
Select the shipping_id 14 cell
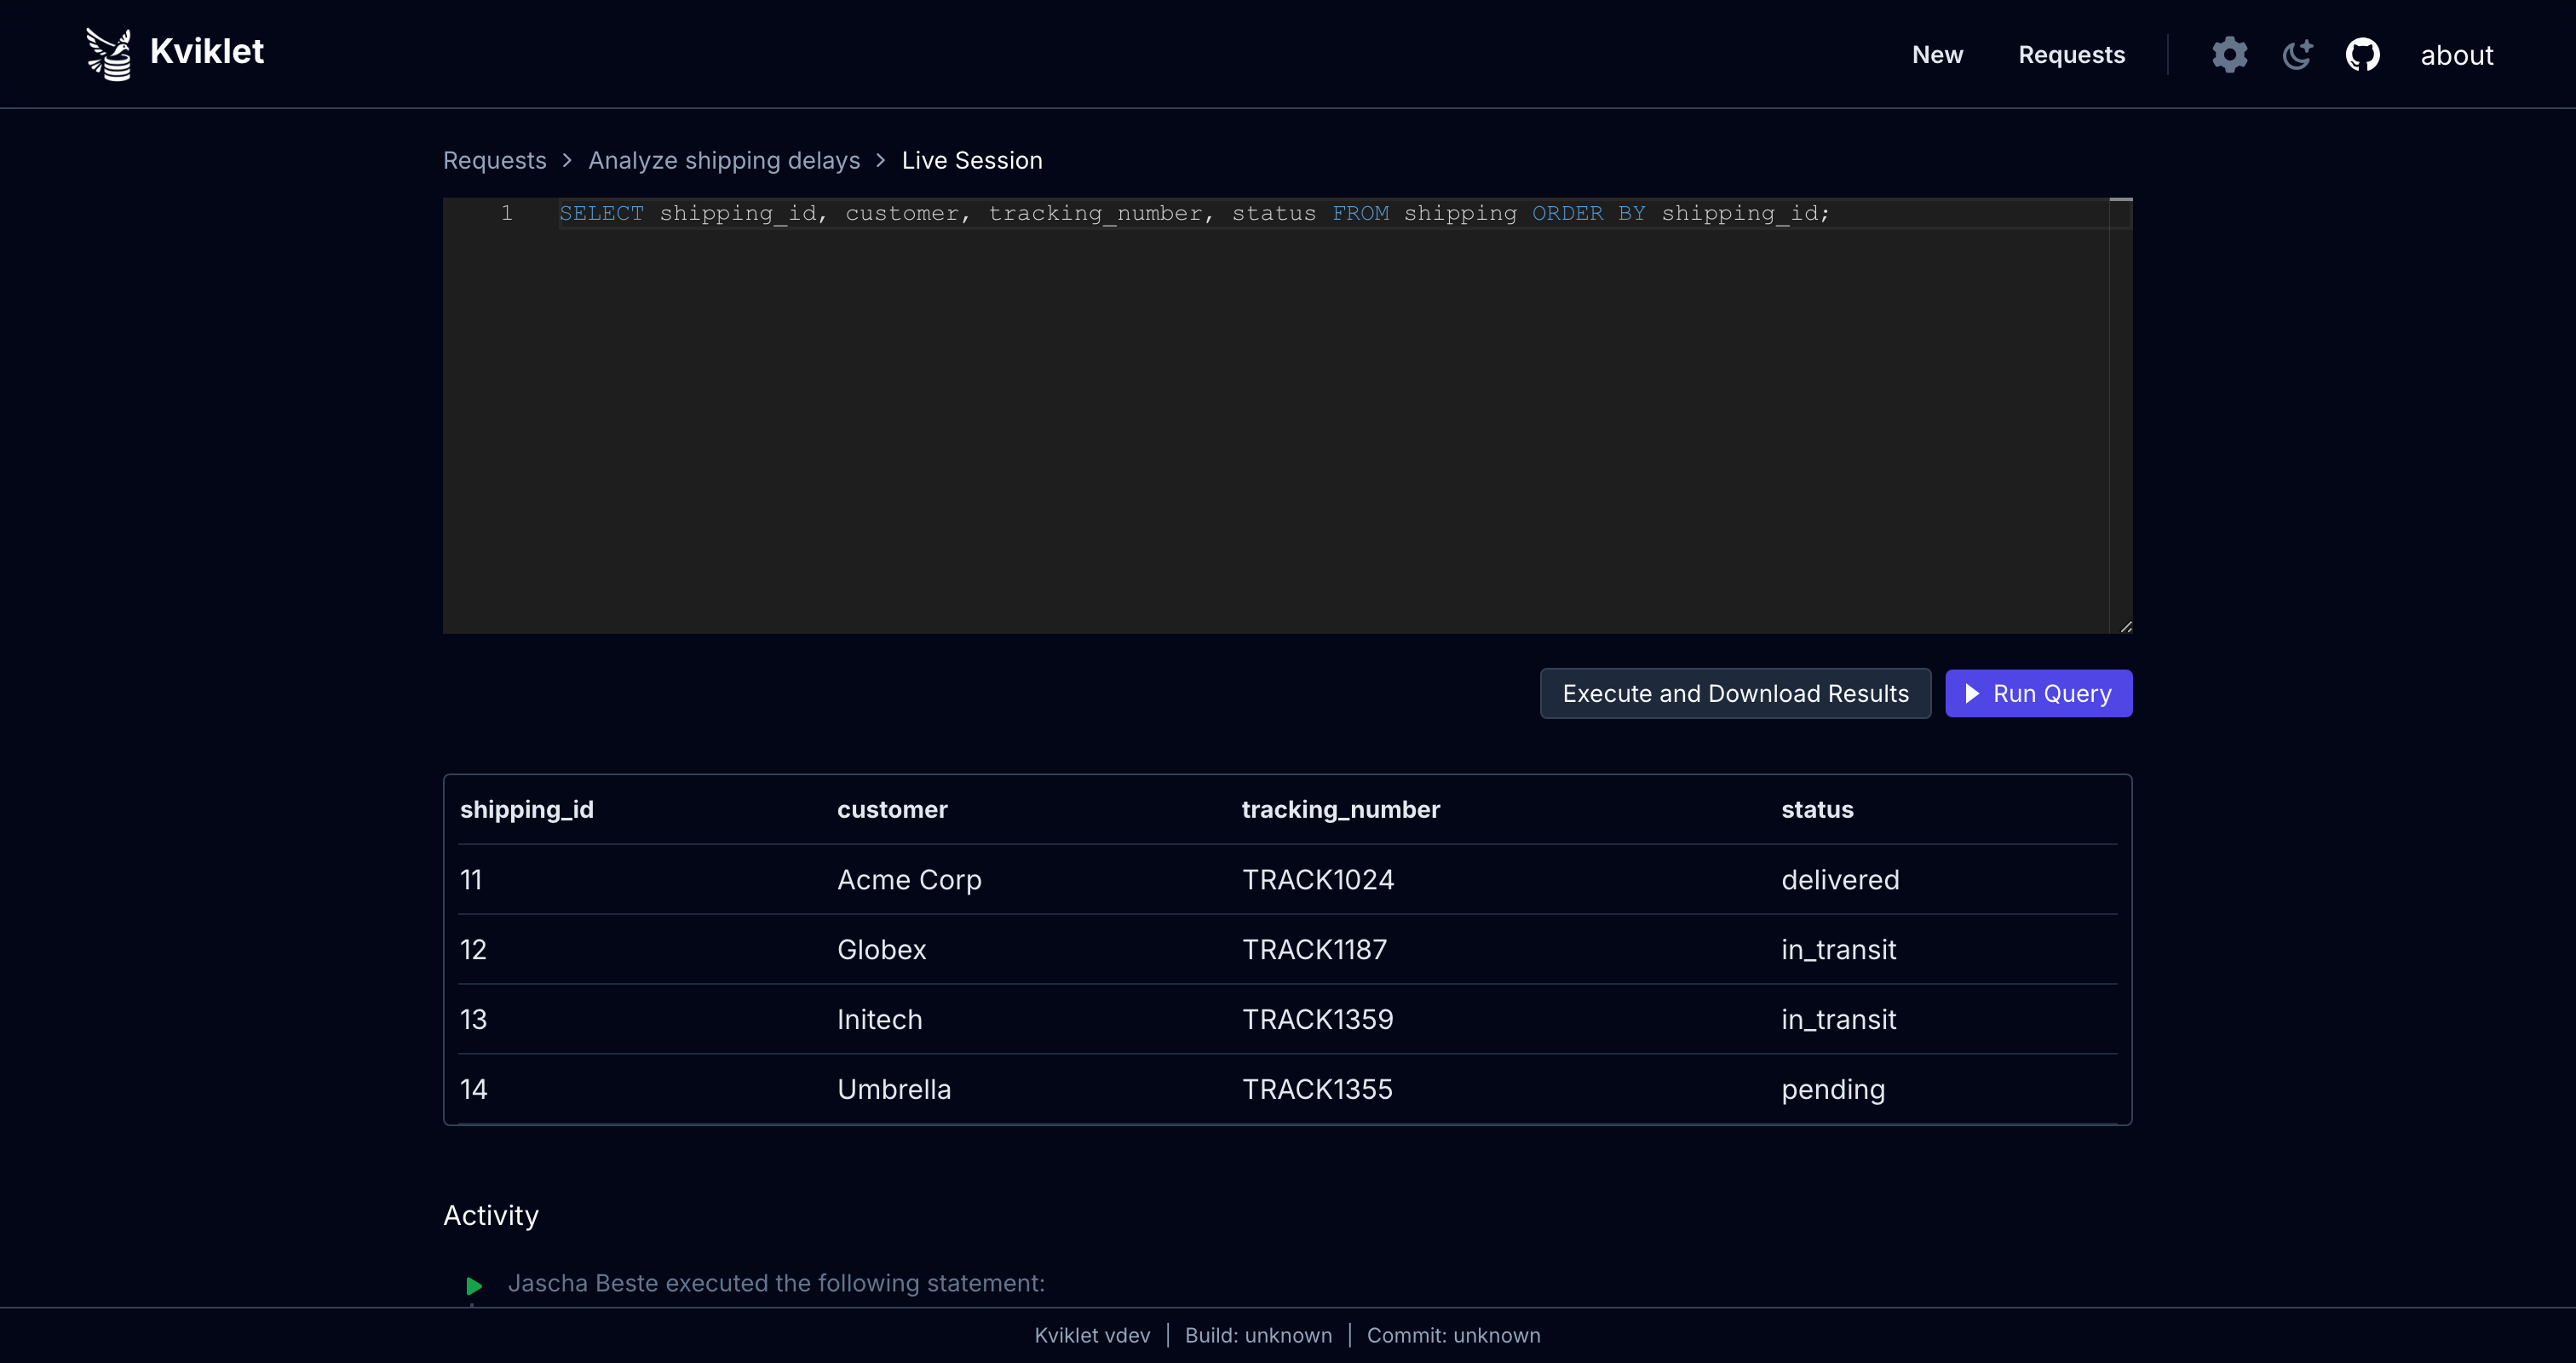click(472, 1089)
